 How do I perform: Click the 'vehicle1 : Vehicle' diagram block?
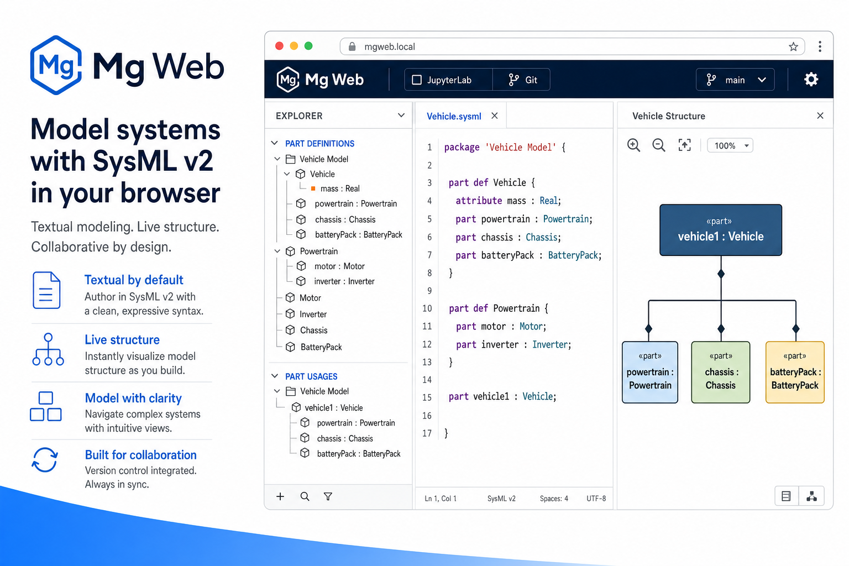coord(721,230)
